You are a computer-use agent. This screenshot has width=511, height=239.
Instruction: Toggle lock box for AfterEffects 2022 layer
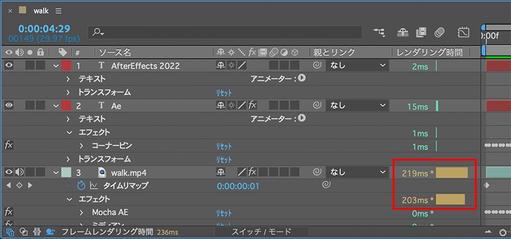41,65
